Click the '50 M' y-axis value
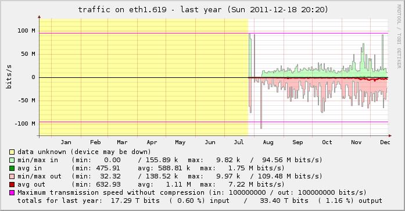 click(28, 54)
